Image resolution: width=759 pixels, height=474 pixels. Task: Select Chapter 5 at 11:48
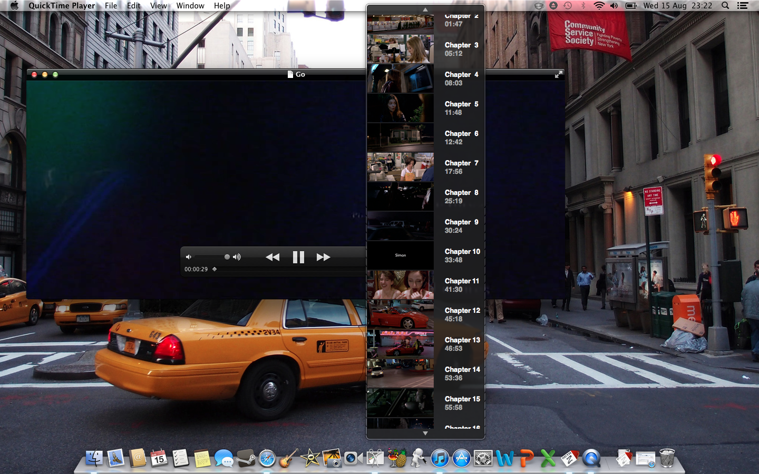[x=425, y=108]
